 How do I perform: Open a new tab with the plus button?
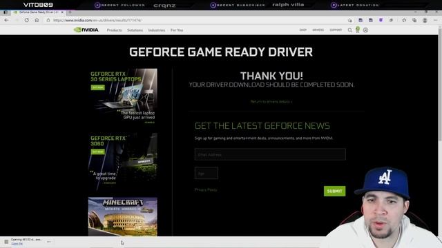pyautogui.click(x=70, y=12)
